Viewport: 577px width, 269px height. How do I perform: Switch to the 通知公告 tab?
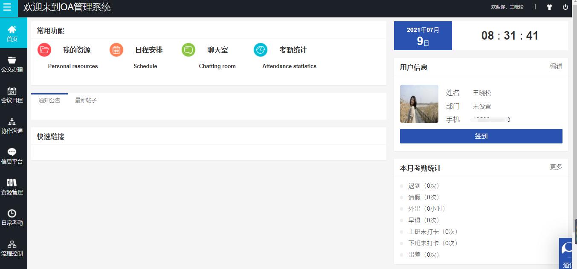click(x=49, y=100)
